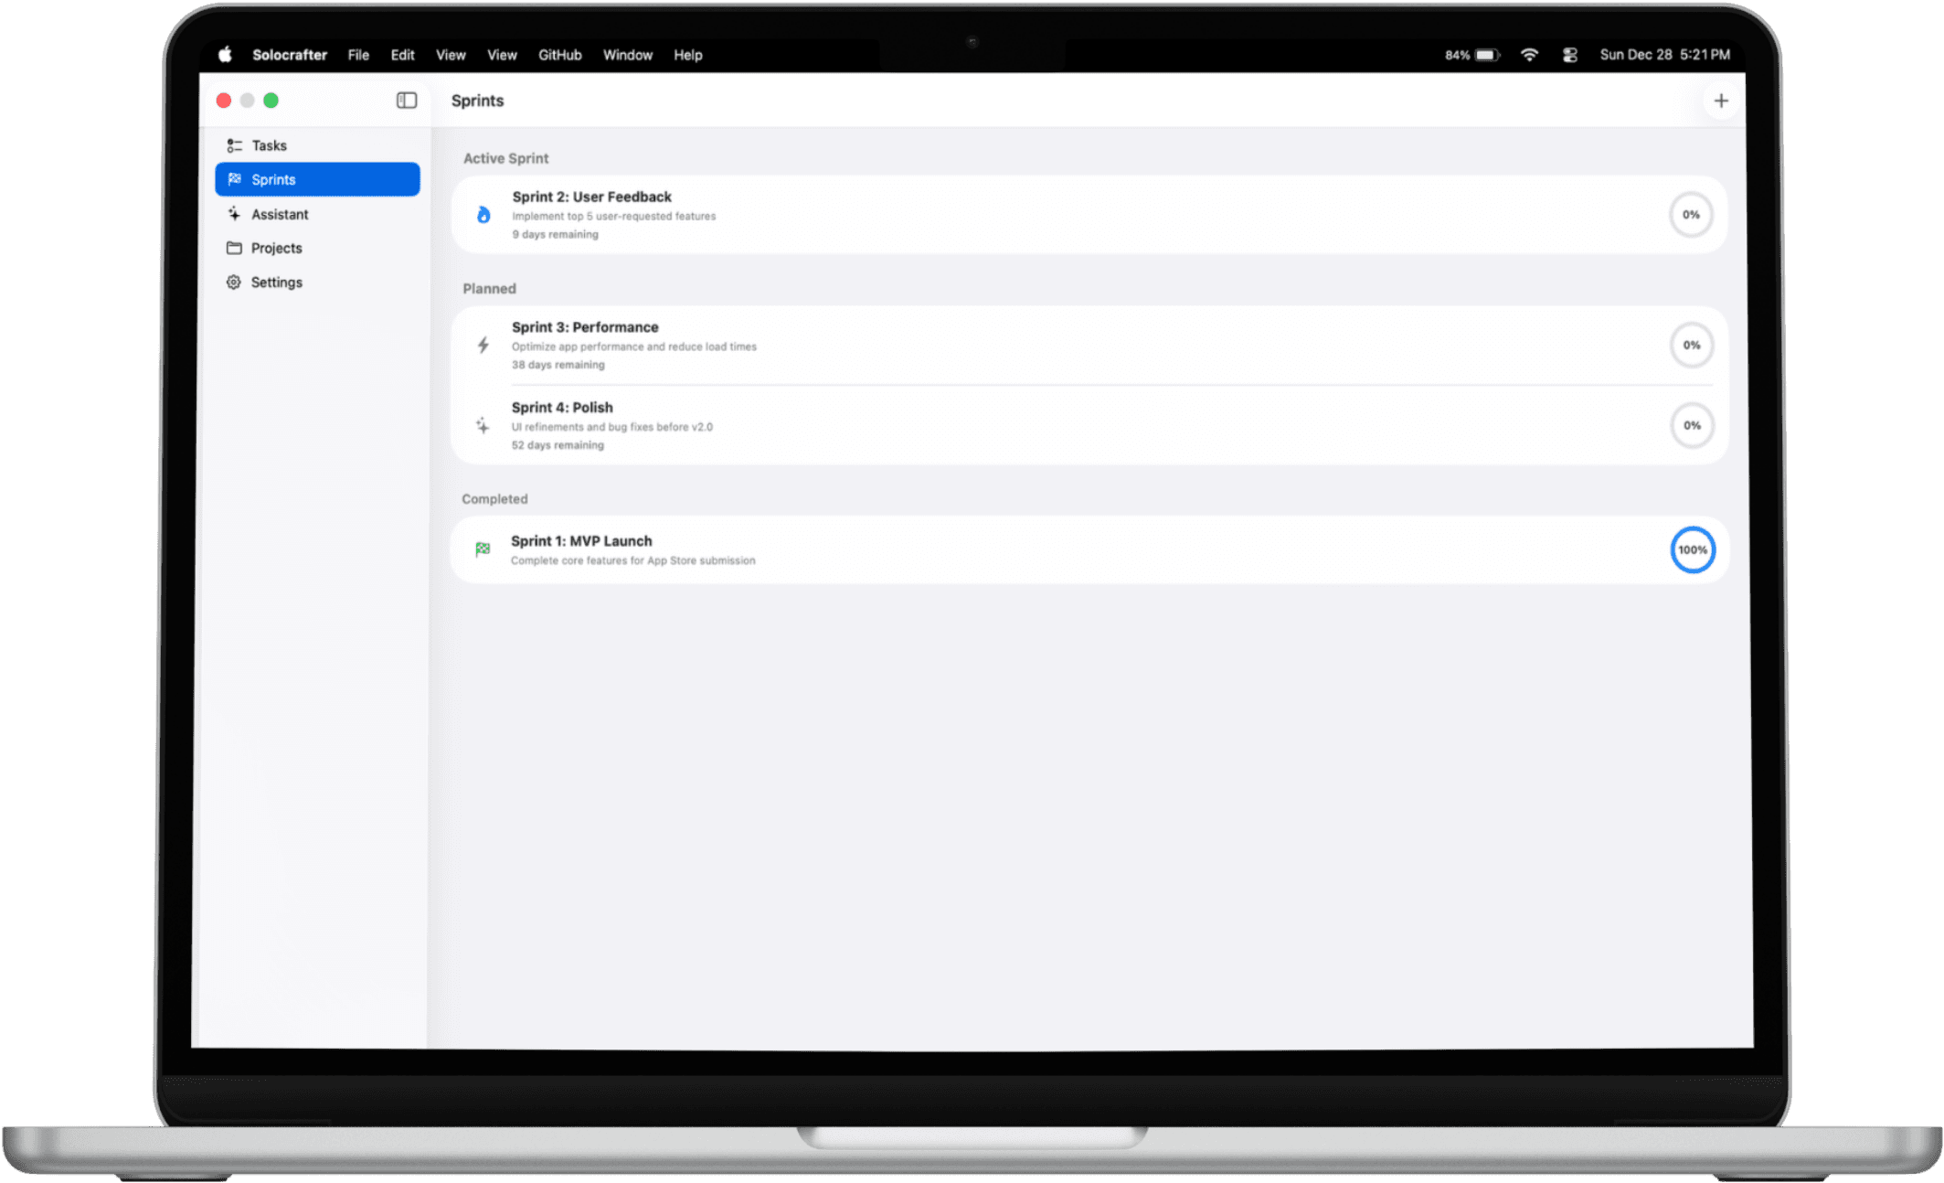
Task: Click the plus button to add a sprint
Action: tap(1722, 101)
